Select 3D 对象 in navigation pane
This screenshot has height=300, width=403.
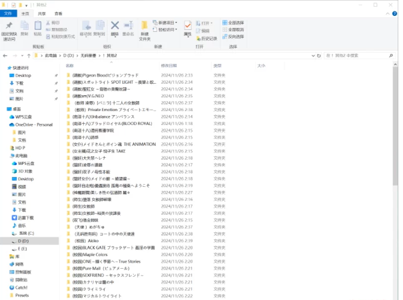pos(23,171)
